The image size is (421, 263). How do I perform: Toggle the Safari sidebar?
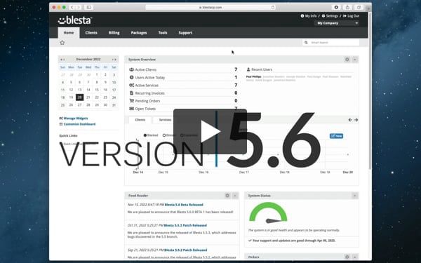pyautogui.click(x=89, y=7)
